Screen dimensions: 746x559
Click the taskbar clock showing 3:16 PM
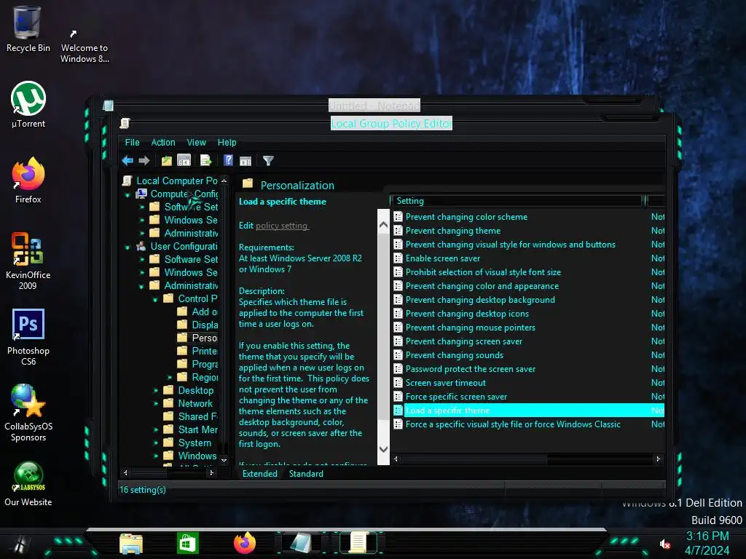[x=707, y=536]
